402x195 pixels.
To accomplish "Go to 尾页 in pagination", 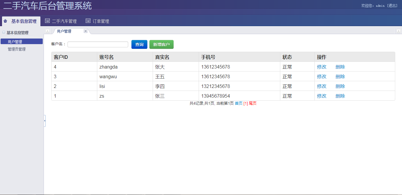I will click(x=253, y=103).
